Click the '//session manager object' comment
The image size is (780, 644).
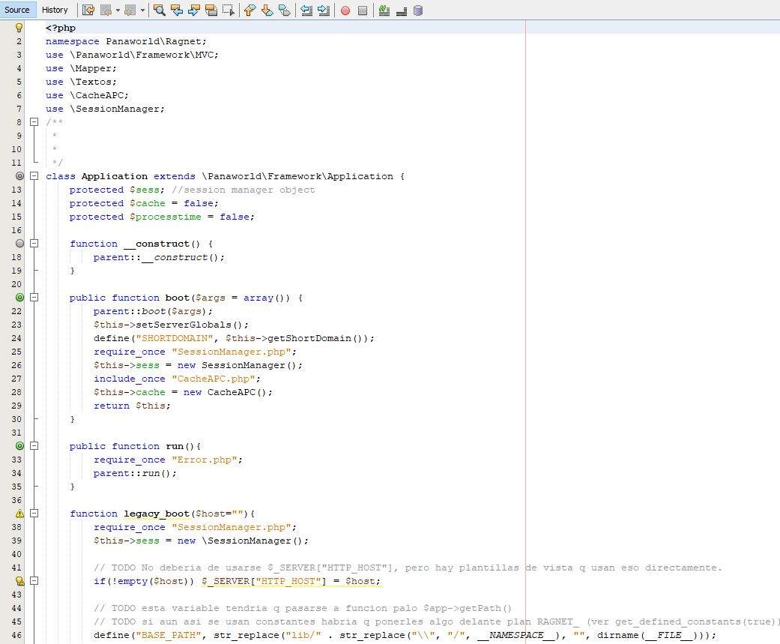pos(244,190)
